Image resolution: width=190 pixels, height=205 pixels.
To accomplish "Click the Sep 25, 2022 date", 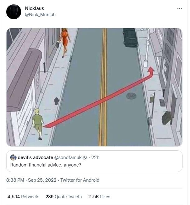I will [43, 180].
